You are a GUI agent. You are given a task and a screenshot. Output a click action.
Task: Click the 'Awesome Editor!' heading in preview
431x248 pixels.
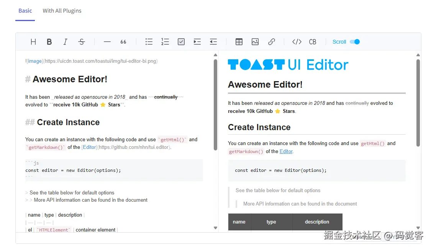[265, 84]
